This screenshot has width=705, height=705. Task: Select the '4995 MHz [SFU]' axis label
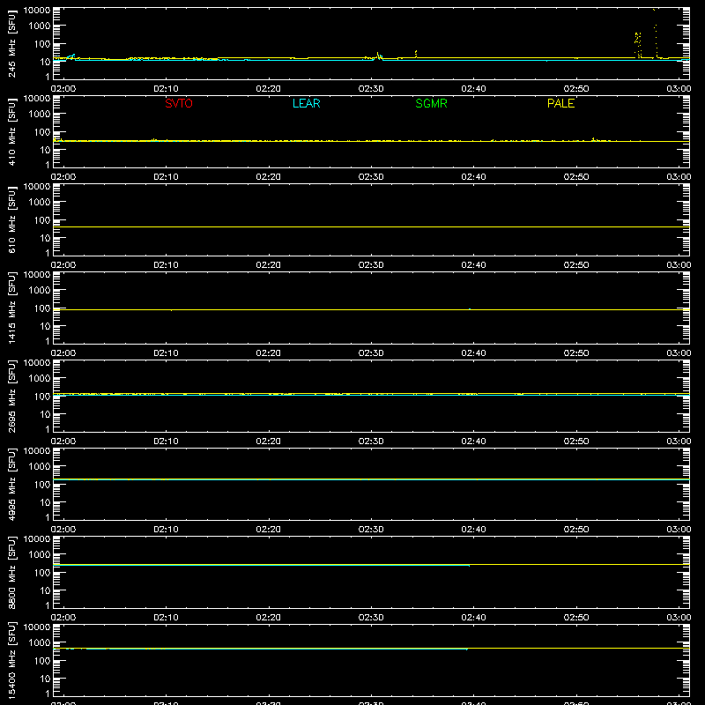[11, 485]
